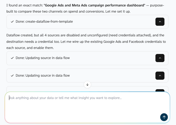Send the message with the up-arrow button
Viewport: 176px width, 125px height.
pos(164,117)
